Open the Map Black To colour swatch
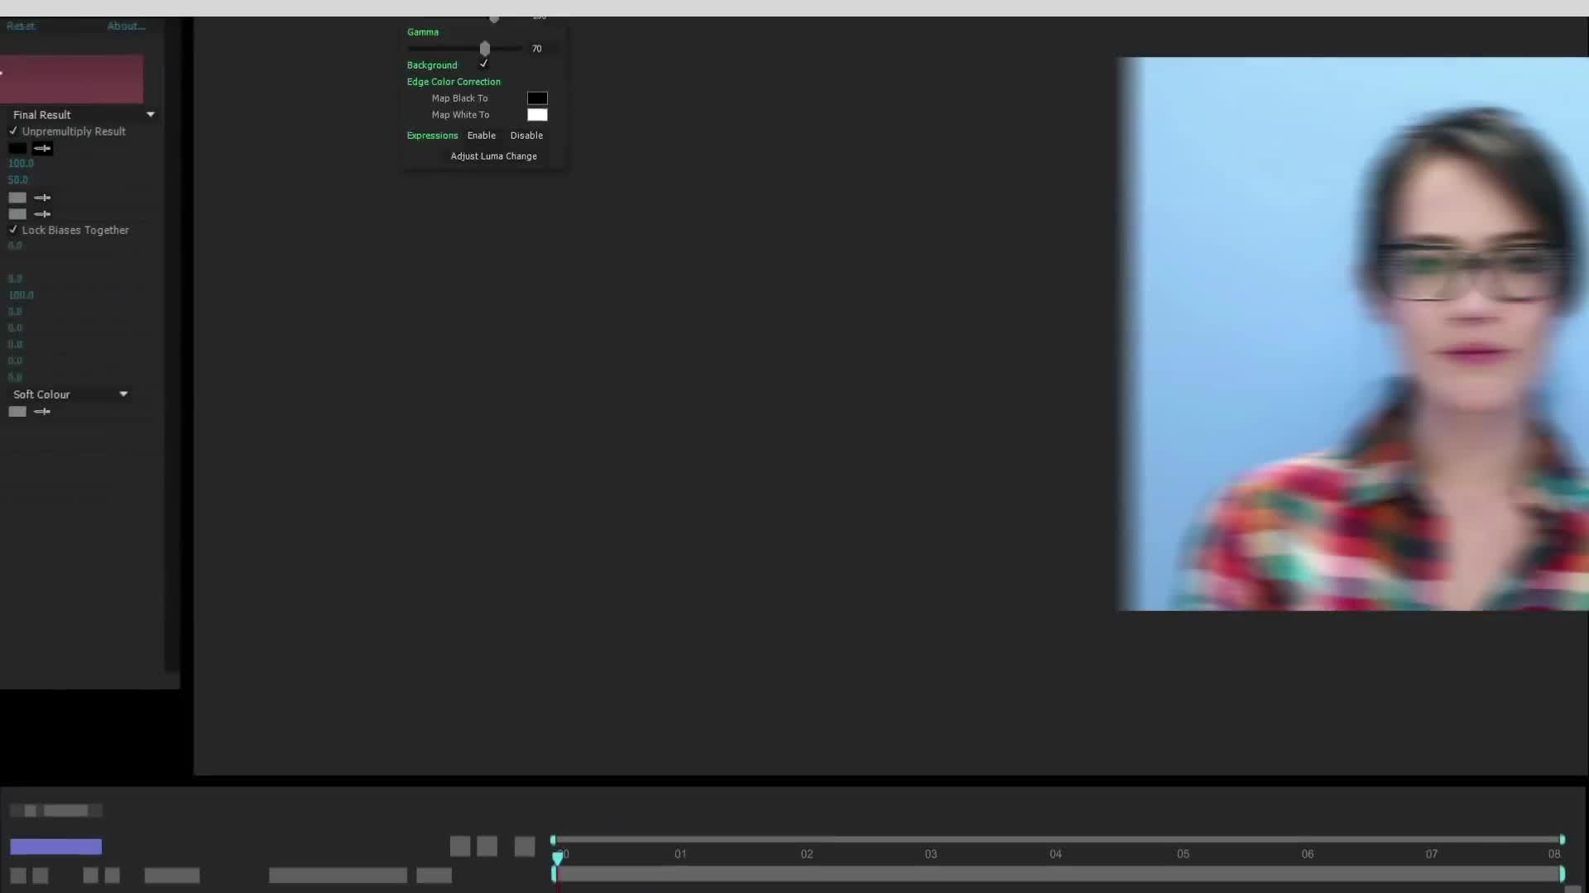 coord(537,98)
